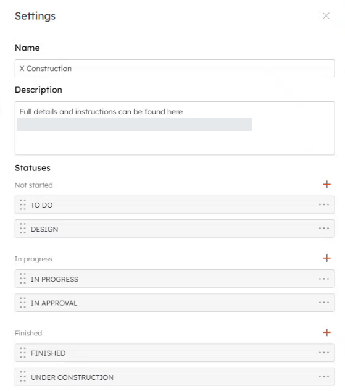Screen dimensions: 345x391
Task: Click the highlighted line in Description box
Action: 135,124
